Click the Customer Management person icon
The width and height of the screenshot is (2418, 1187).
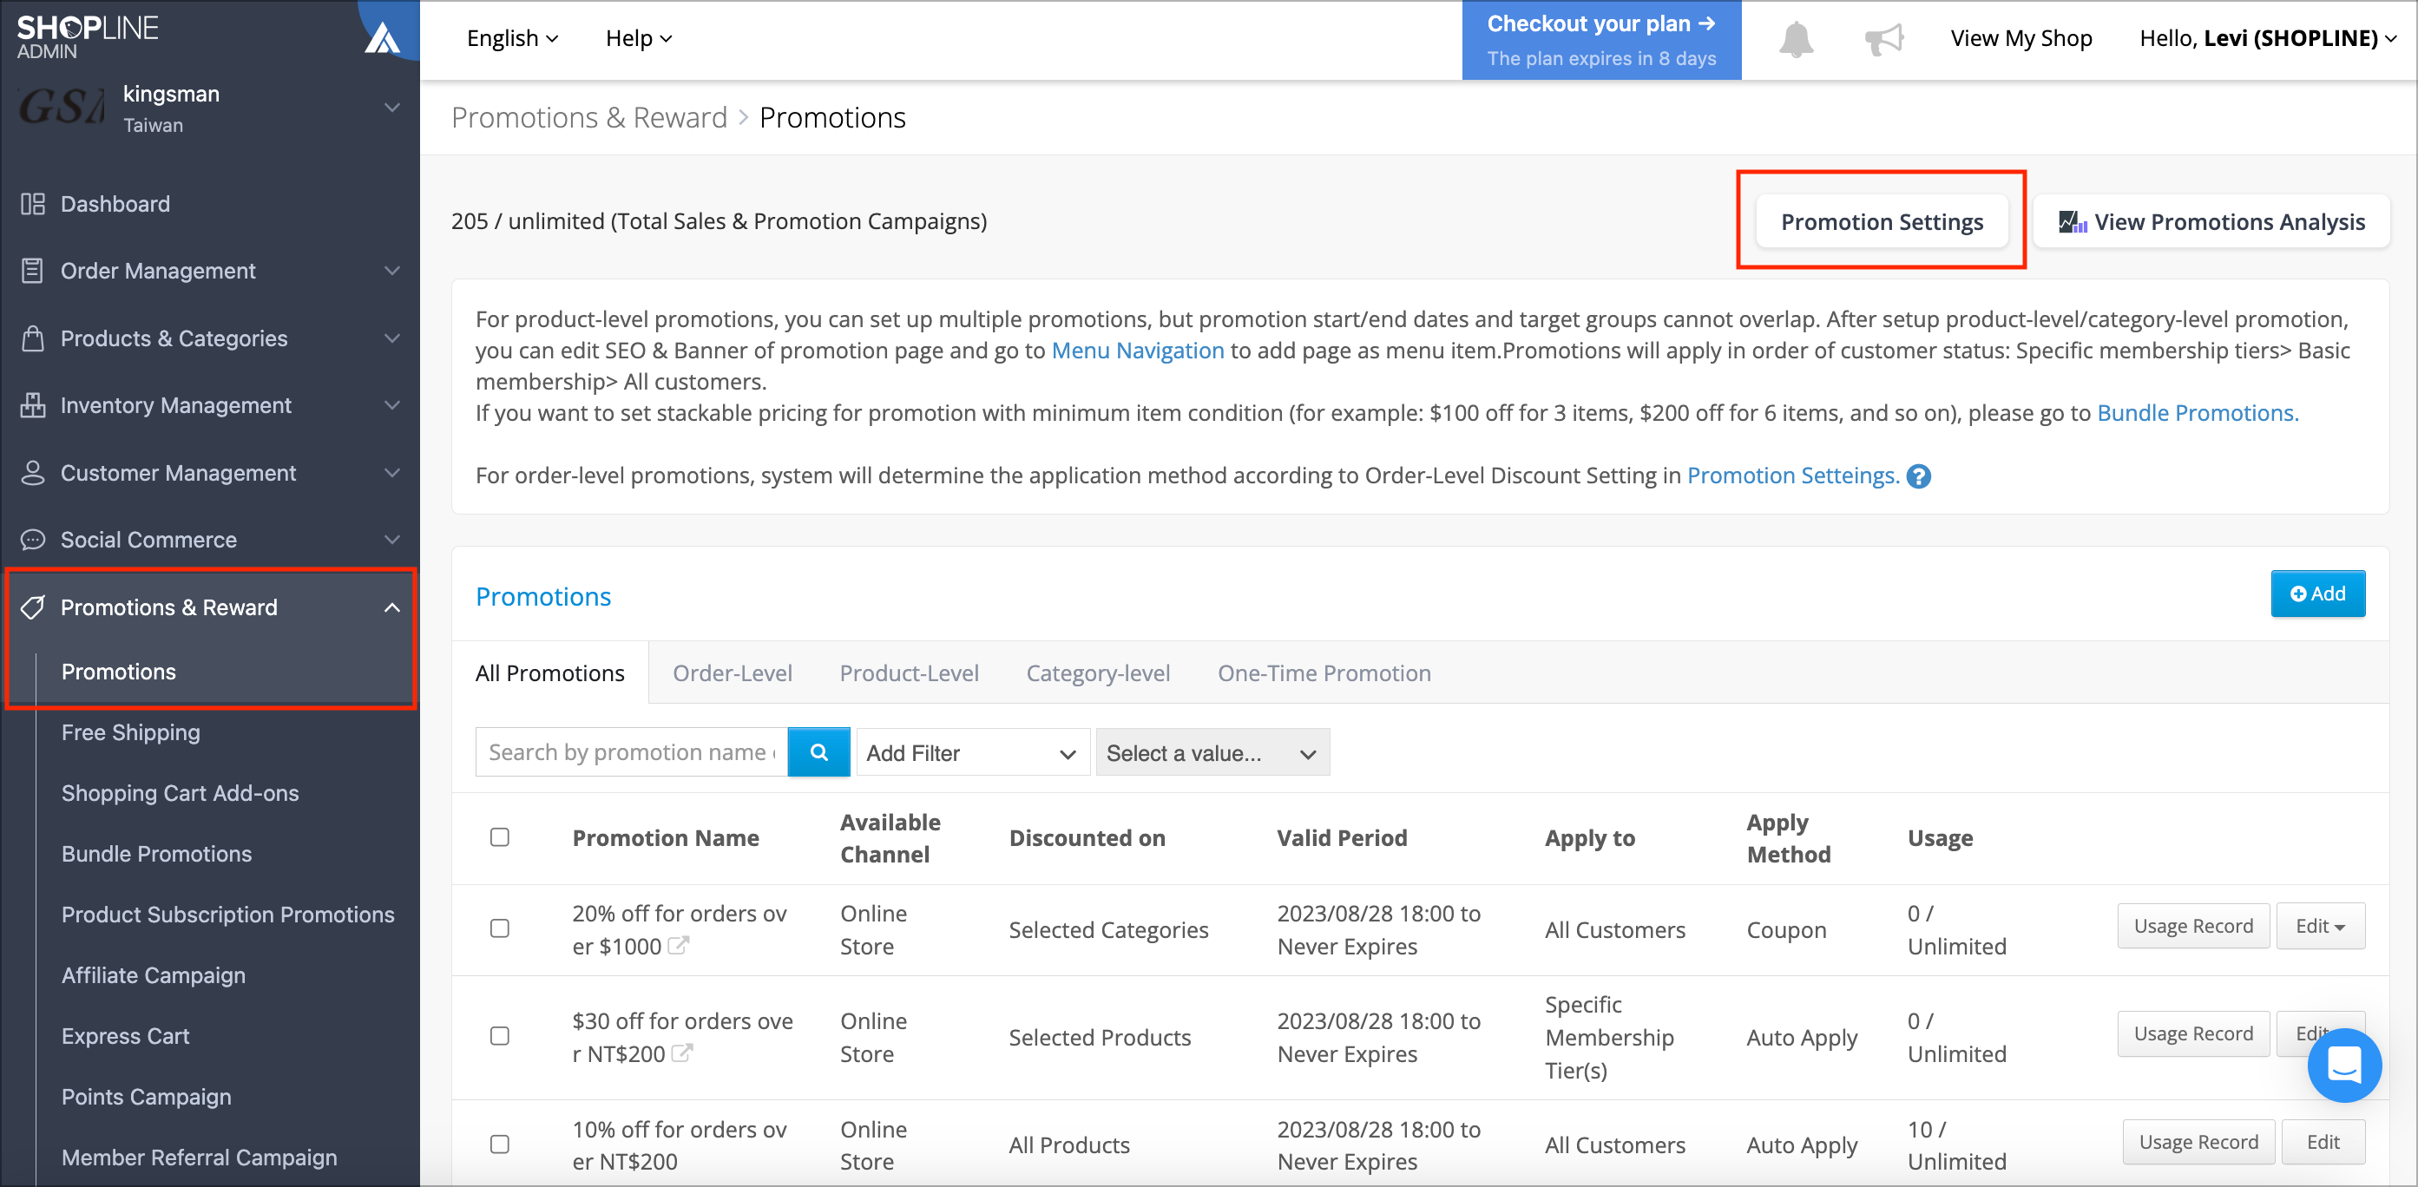click(33, 473)
